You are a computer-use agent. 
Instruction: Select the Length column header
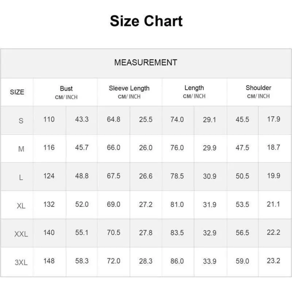tap(194, 92)
